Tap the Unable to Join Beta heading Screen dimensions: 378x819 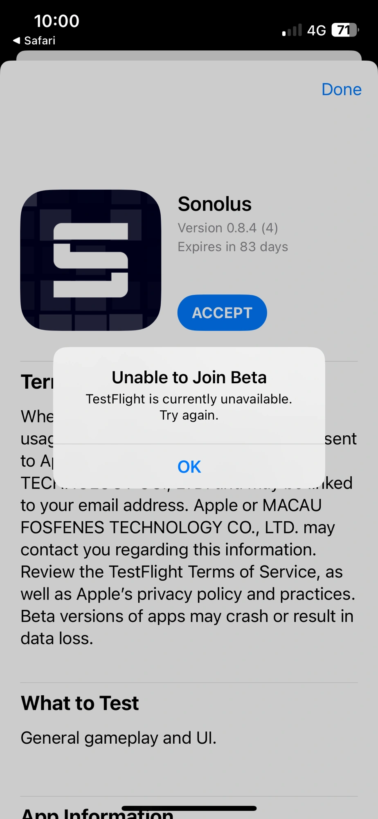click(x=189, y=377)
